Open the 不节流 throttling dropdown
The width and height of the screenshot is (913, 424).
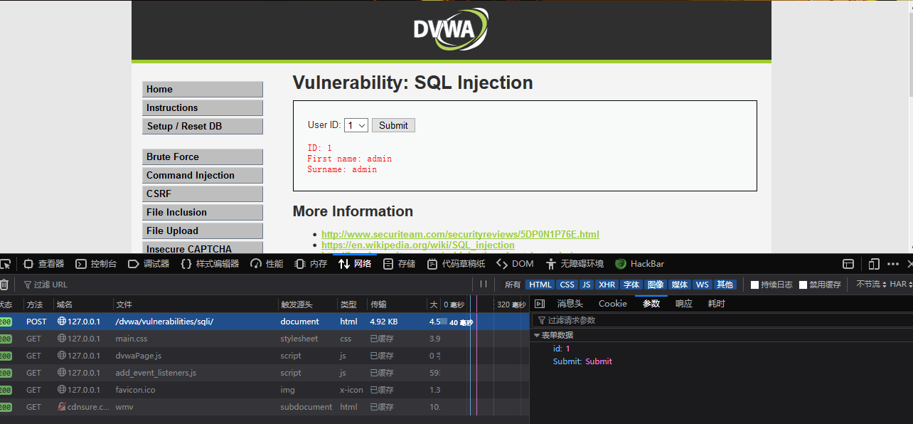coord(870,285)
